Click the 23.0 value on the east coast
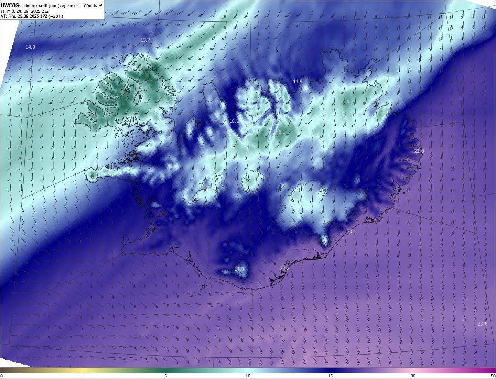The height and width of the screenshot is (379, 496). tap(419, 151)
